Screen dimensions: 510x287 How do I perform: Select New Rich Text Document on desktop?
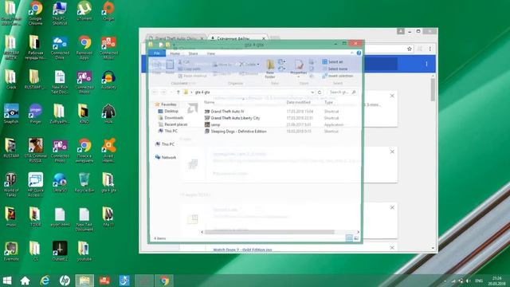(60, 82)
